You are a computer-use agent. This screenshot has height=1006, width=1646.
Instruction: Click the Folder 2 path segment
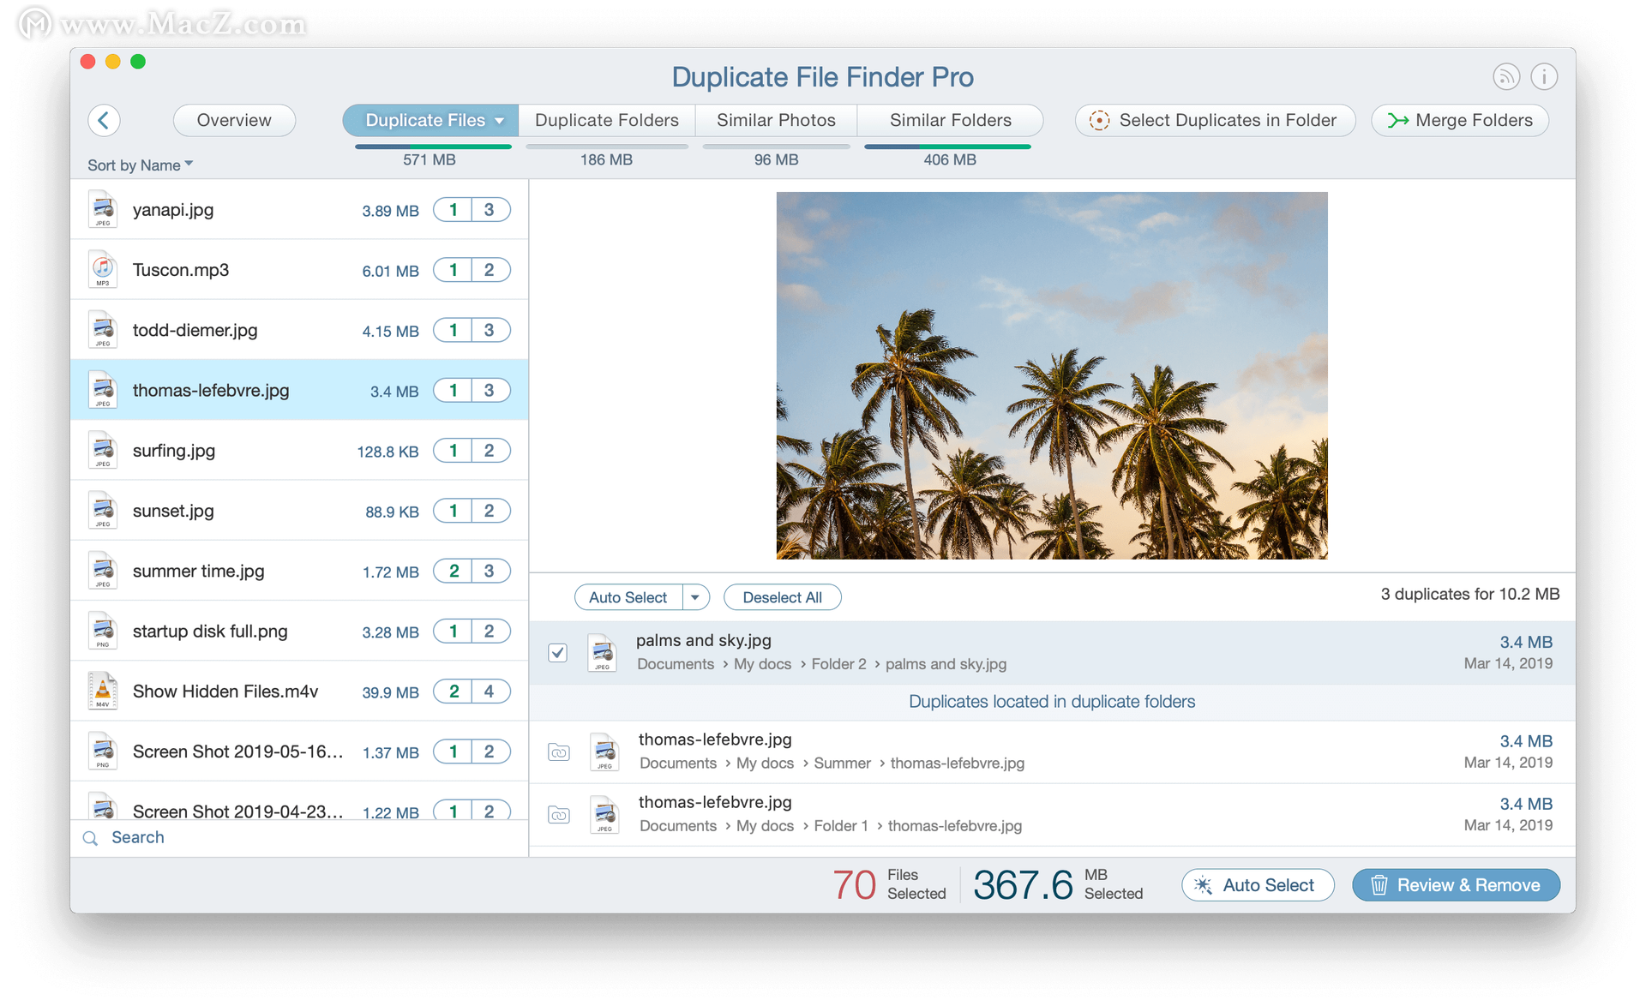[838, 664]
